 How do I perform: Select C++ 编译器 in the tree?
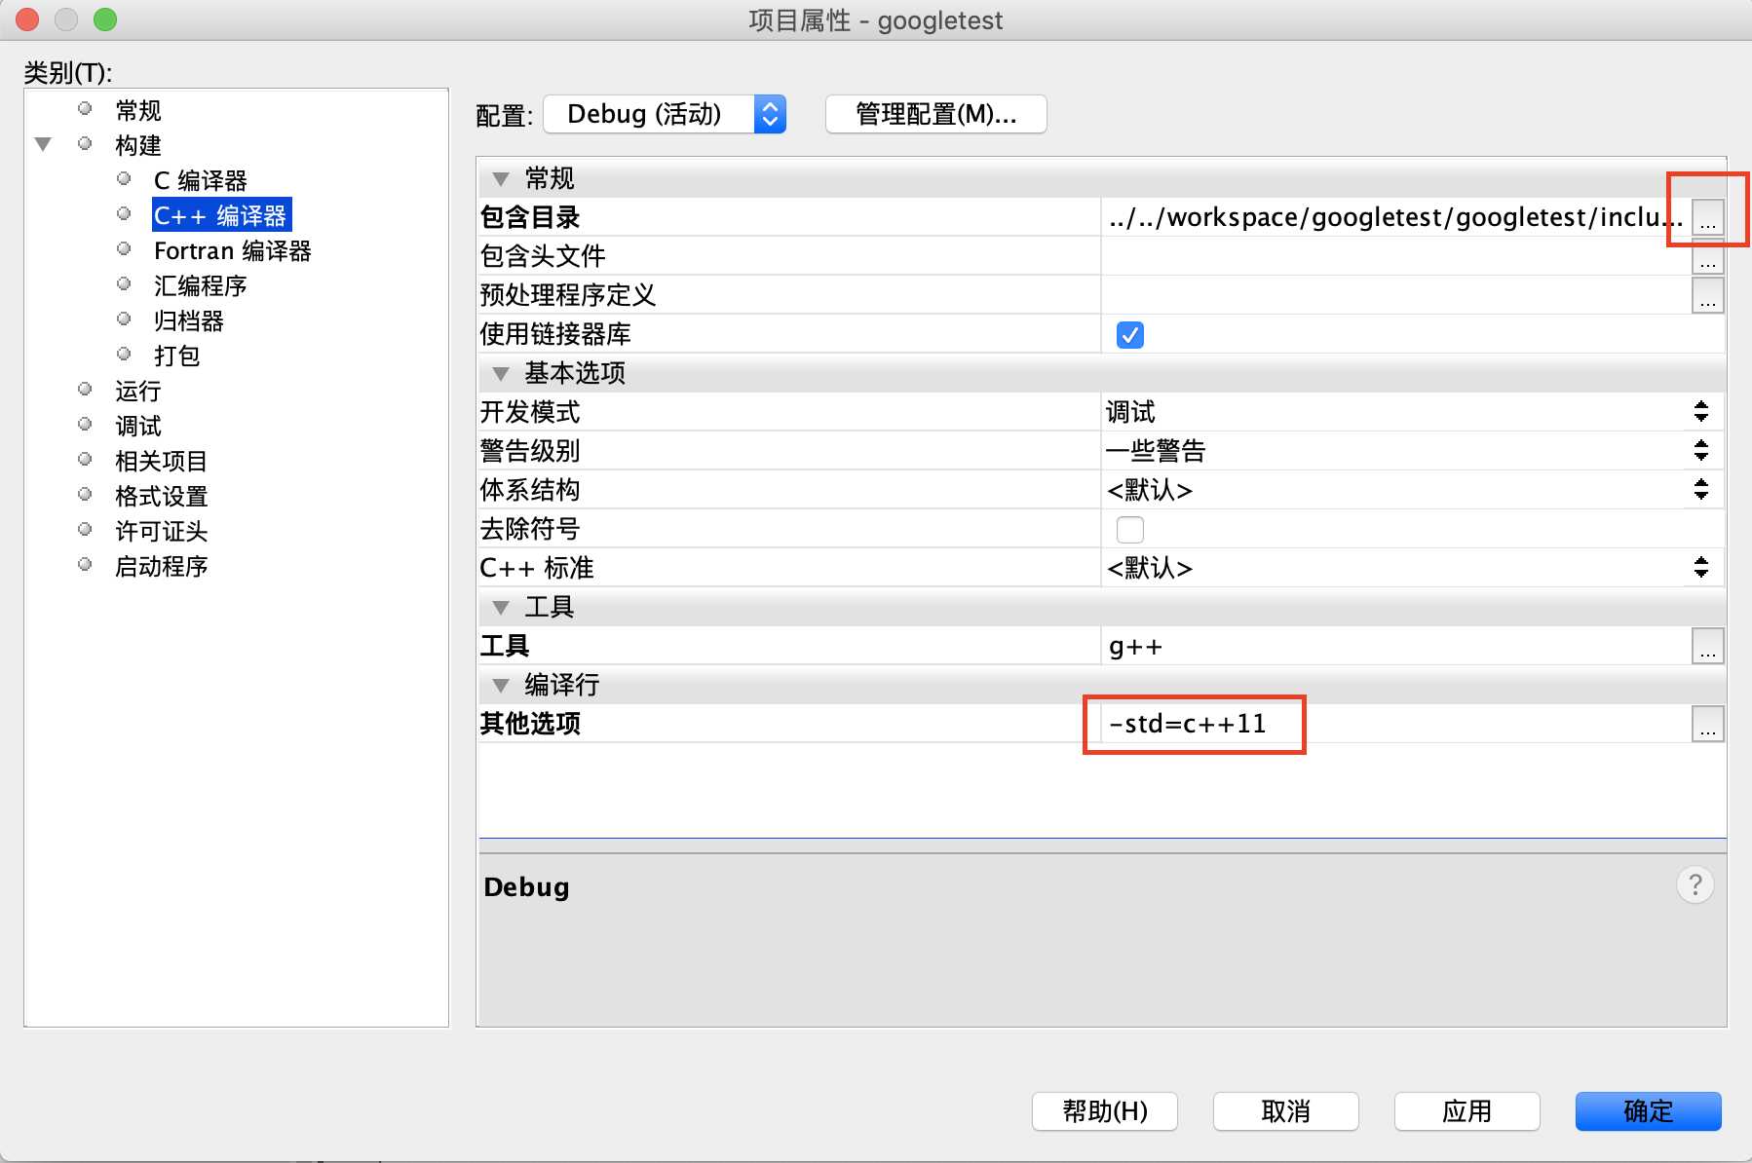pos(220,215)
